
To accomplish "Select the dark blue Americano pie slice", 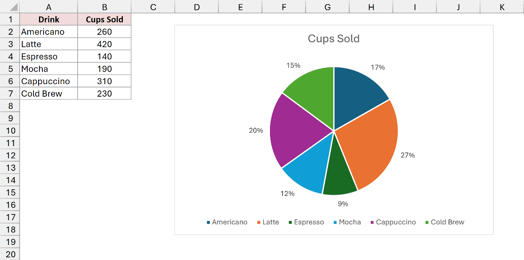I will (x=356, y=94).
